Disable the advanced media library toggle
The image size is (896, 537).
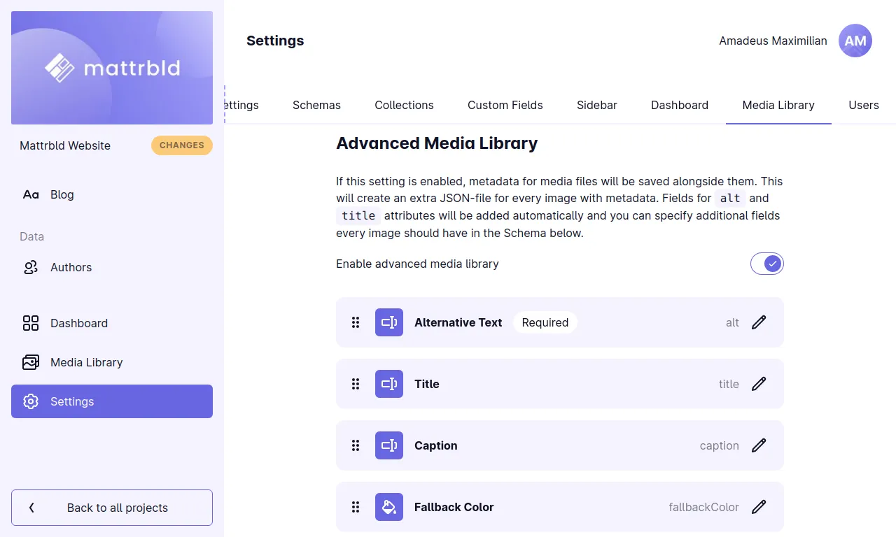(x=767, y=264)
